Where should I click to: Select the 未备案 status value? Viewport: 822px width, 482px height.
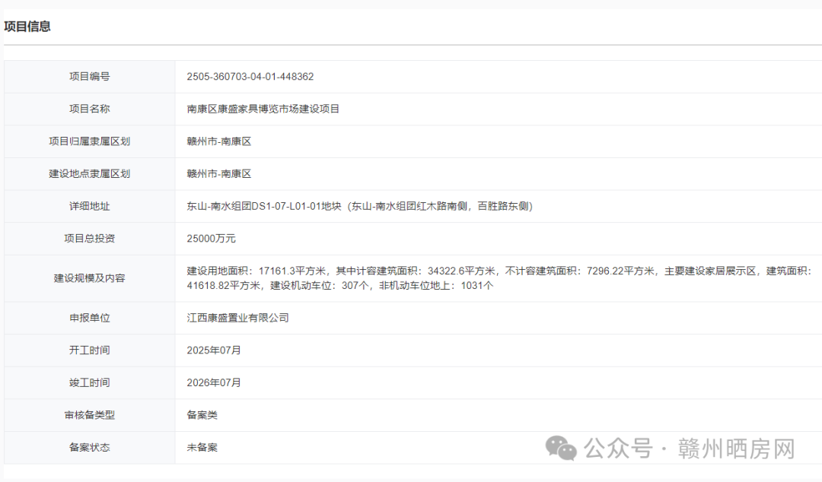click(x=202, y=448)
